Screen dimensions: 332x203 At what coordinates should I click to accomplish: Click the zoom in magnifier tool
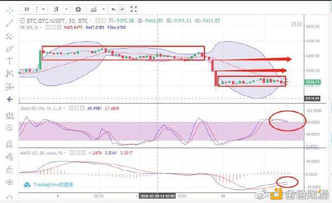coord(9,127)
